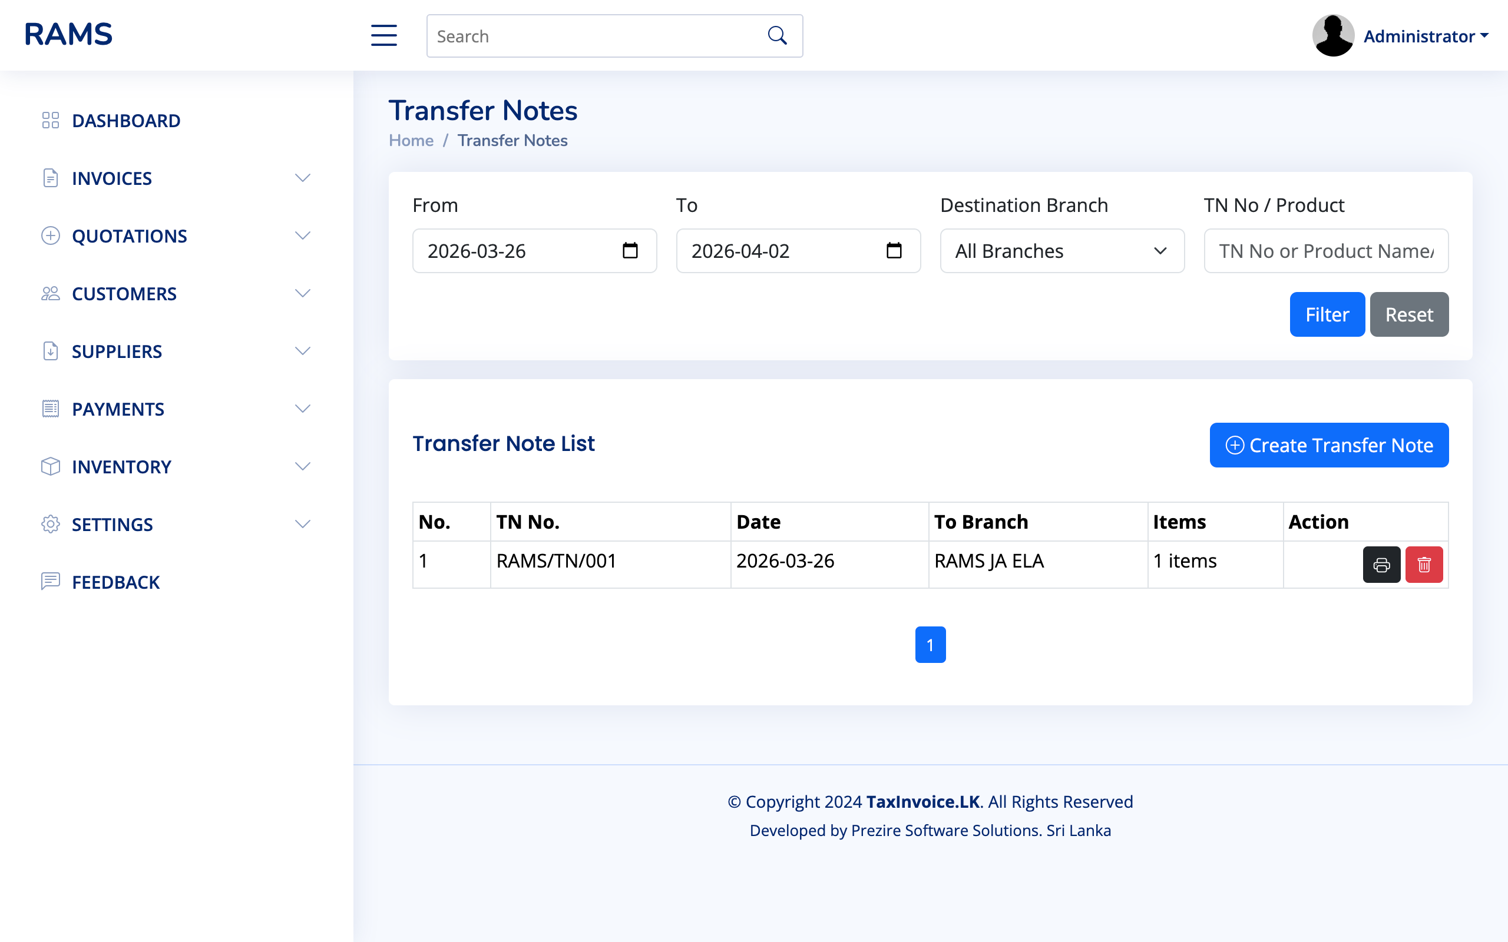The height and width of the screenshot is (942, 1508).
Task: Open the Dashboard sidebar item
Action: point(126,120)
